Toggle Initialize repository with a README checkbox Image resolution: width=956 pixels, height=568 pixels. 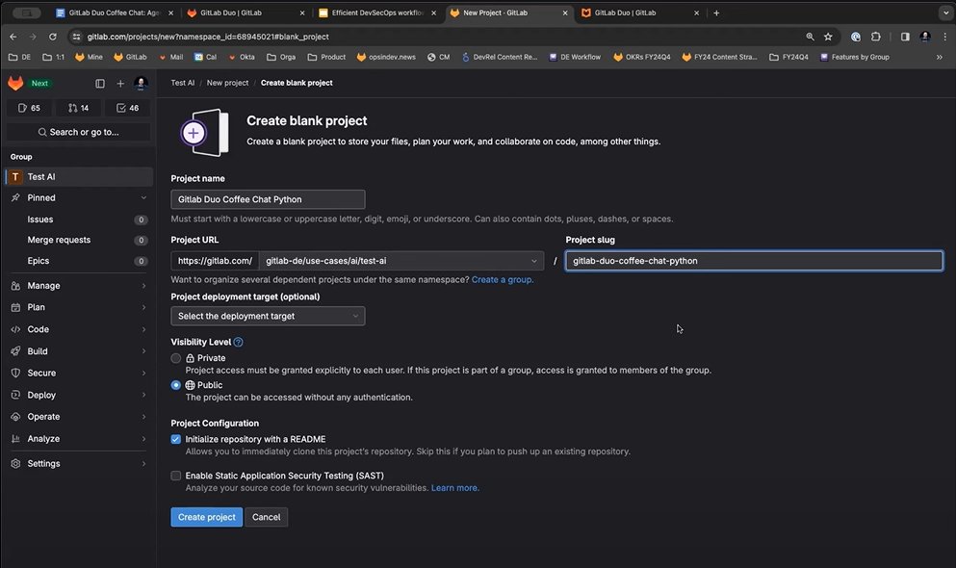175,439
